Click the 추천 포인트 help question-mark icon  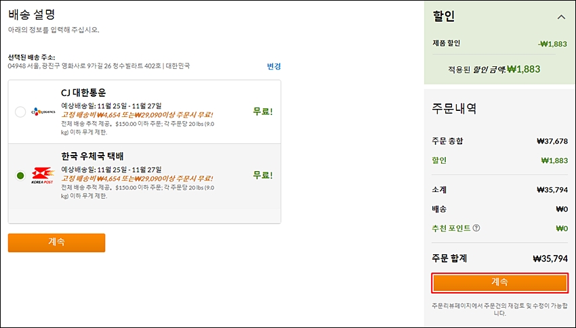(476, 228)
